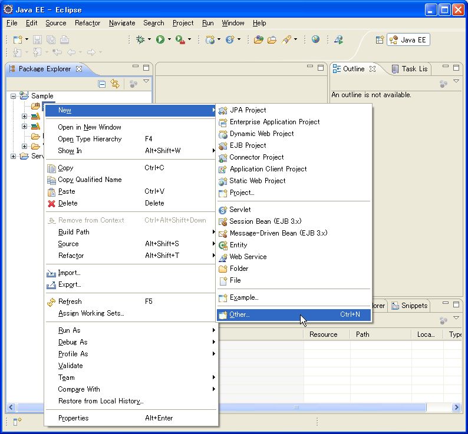Click the Open Perspective icon
This screenshot has width=468, height=434.
point(380,40)
